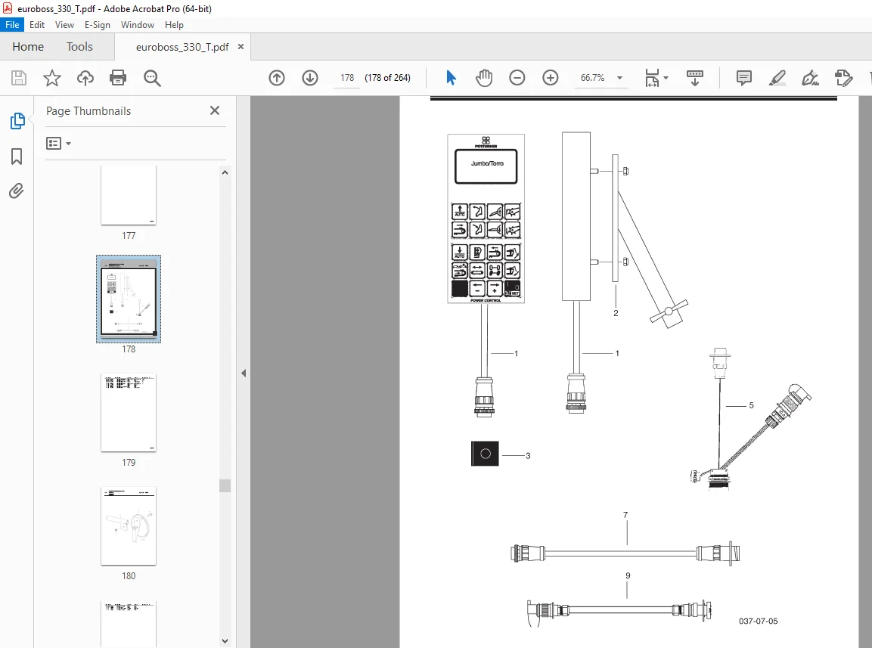Activate the Selection arrow tool

(451, 78)
